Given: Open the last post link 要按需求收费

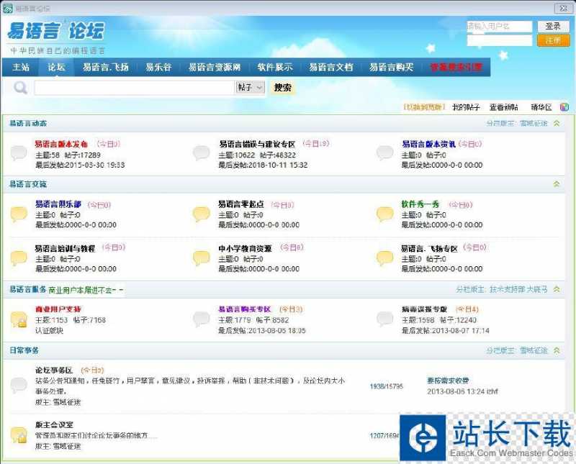Looking at the screenshot, I should [x=447, y=381].
